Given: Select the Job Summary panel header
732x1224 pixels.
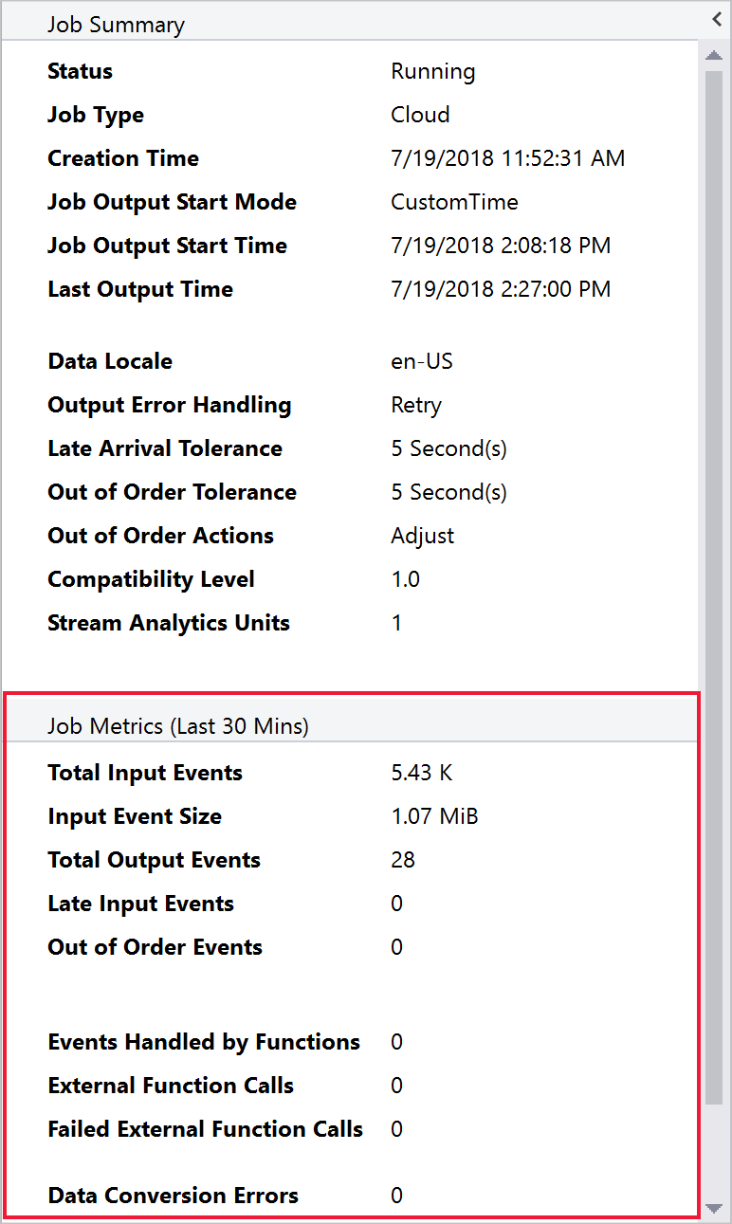Looking at the screenshot, I should pos(116,25).
